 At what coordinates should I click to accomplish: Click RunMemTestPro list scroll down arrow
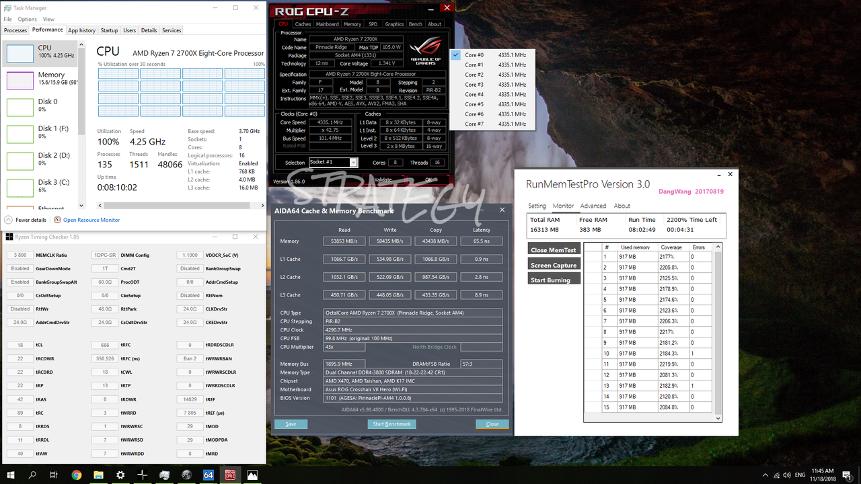[718, 418]
